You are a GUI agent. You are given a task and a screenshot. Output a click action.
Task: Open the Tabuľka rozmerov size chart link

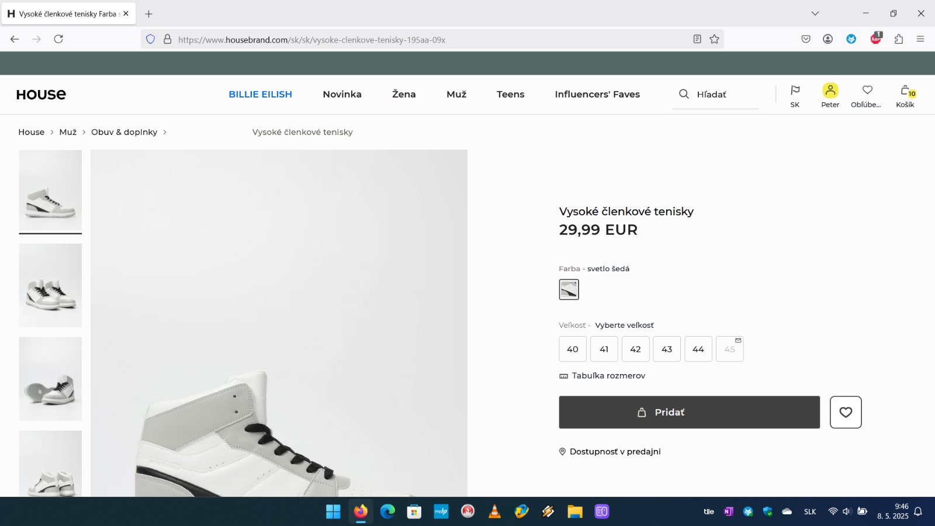[x=608, y=376]
